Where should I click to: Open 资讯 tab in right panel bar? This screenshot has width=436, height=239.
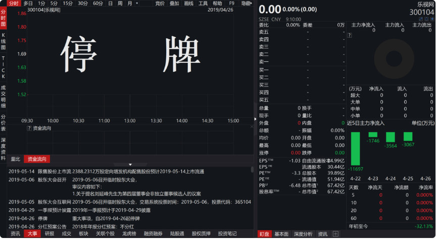[x=322, y=234]
